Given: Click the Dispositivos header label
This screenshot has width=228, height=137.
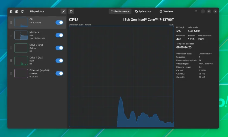Looking at the screenshot, I should click(x=37, y=11).
